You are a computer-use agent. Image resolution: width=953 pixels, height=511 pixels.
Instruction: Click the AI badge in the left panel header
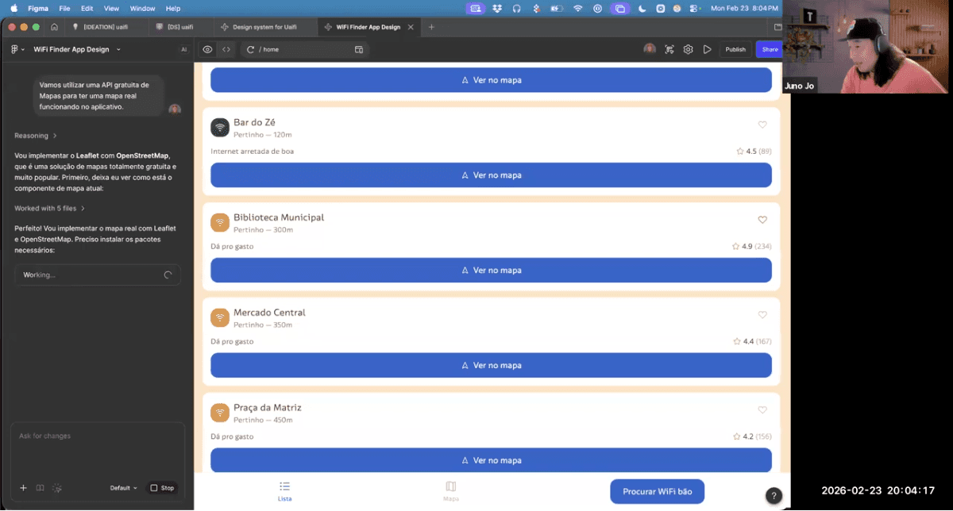[183, 49]
